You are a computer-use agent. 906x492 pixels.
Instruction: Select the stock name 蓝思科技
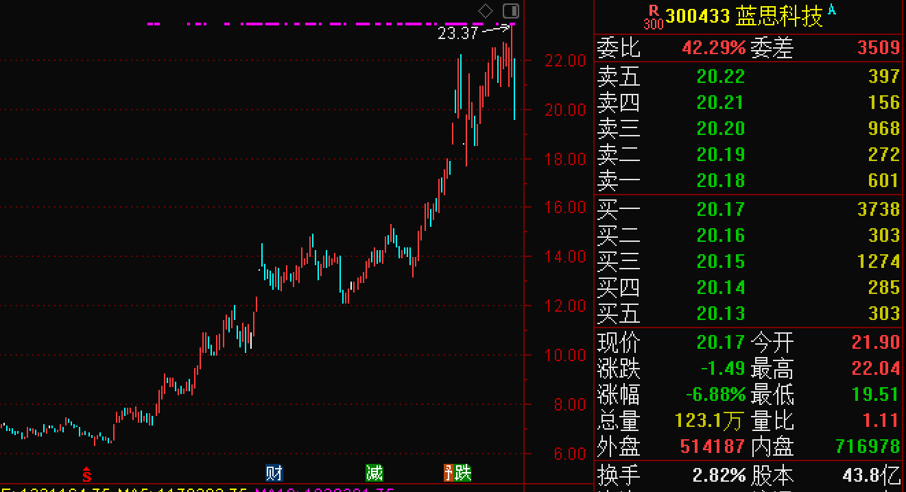pyautogui.click(x=779, y=16)
